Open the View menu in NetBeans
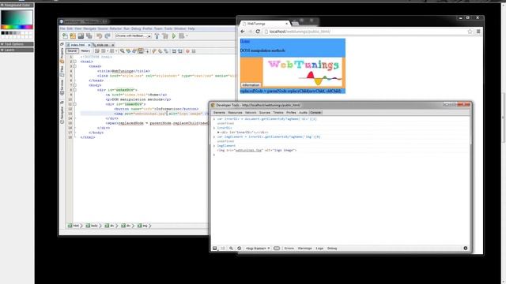Viewport: 506px width, 284px height. pyautogui.click(x=78, y=28)
